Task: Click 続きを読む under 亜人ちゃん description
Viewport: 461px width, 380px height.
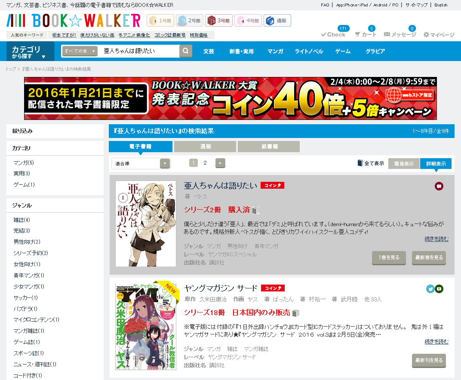Action: pyautogui.click(x=436, y=239)
